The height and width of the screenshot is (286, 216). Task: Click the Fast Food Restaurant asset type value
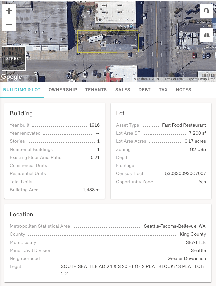tap(184, 125)
